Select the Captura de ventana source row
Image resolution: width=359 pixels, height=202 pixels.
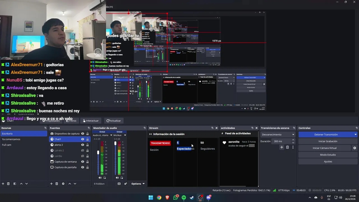(69, 162)
